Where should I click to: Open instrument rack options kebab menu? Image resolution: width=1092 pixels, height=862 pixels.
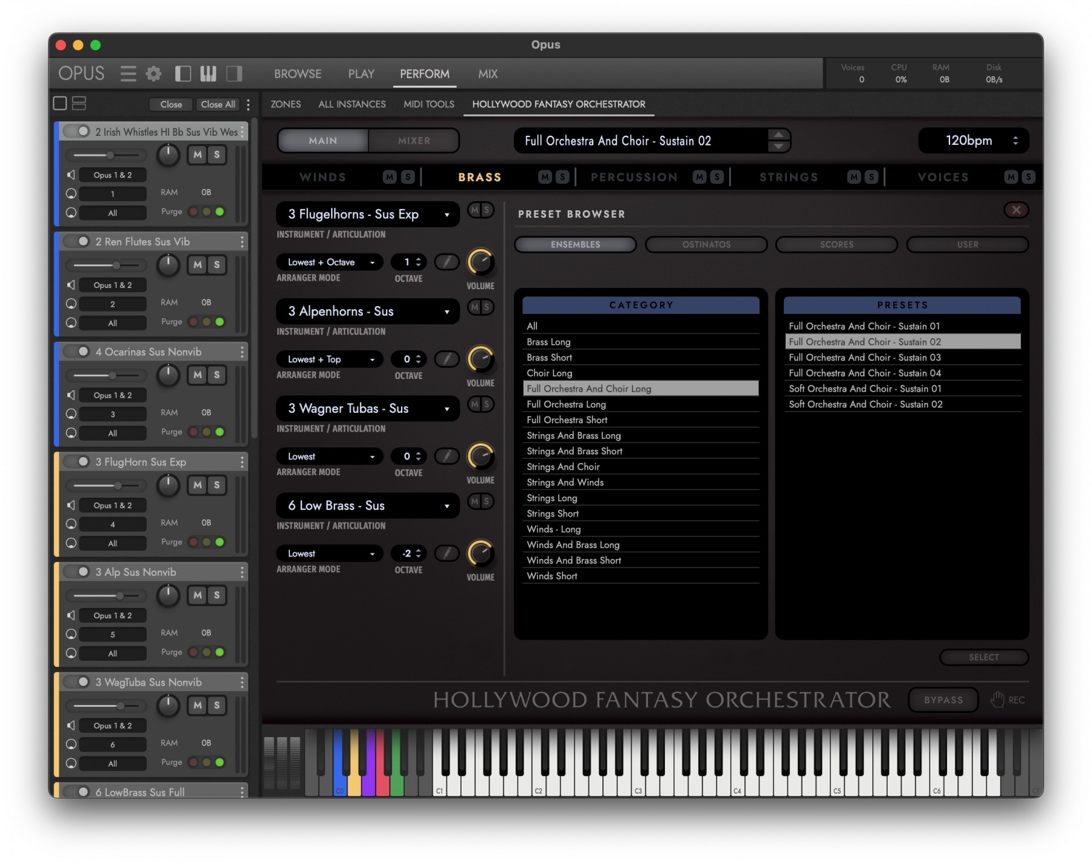click(x=248, y=104)
